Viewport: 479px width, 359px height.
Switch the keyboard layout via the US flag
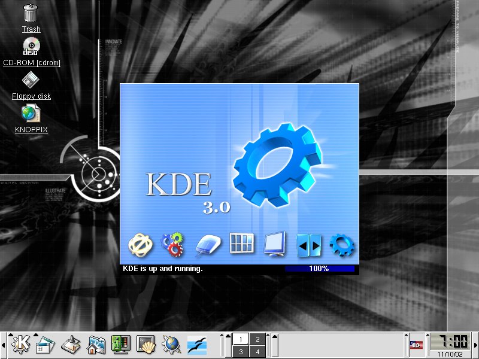(x=416, y=345)
